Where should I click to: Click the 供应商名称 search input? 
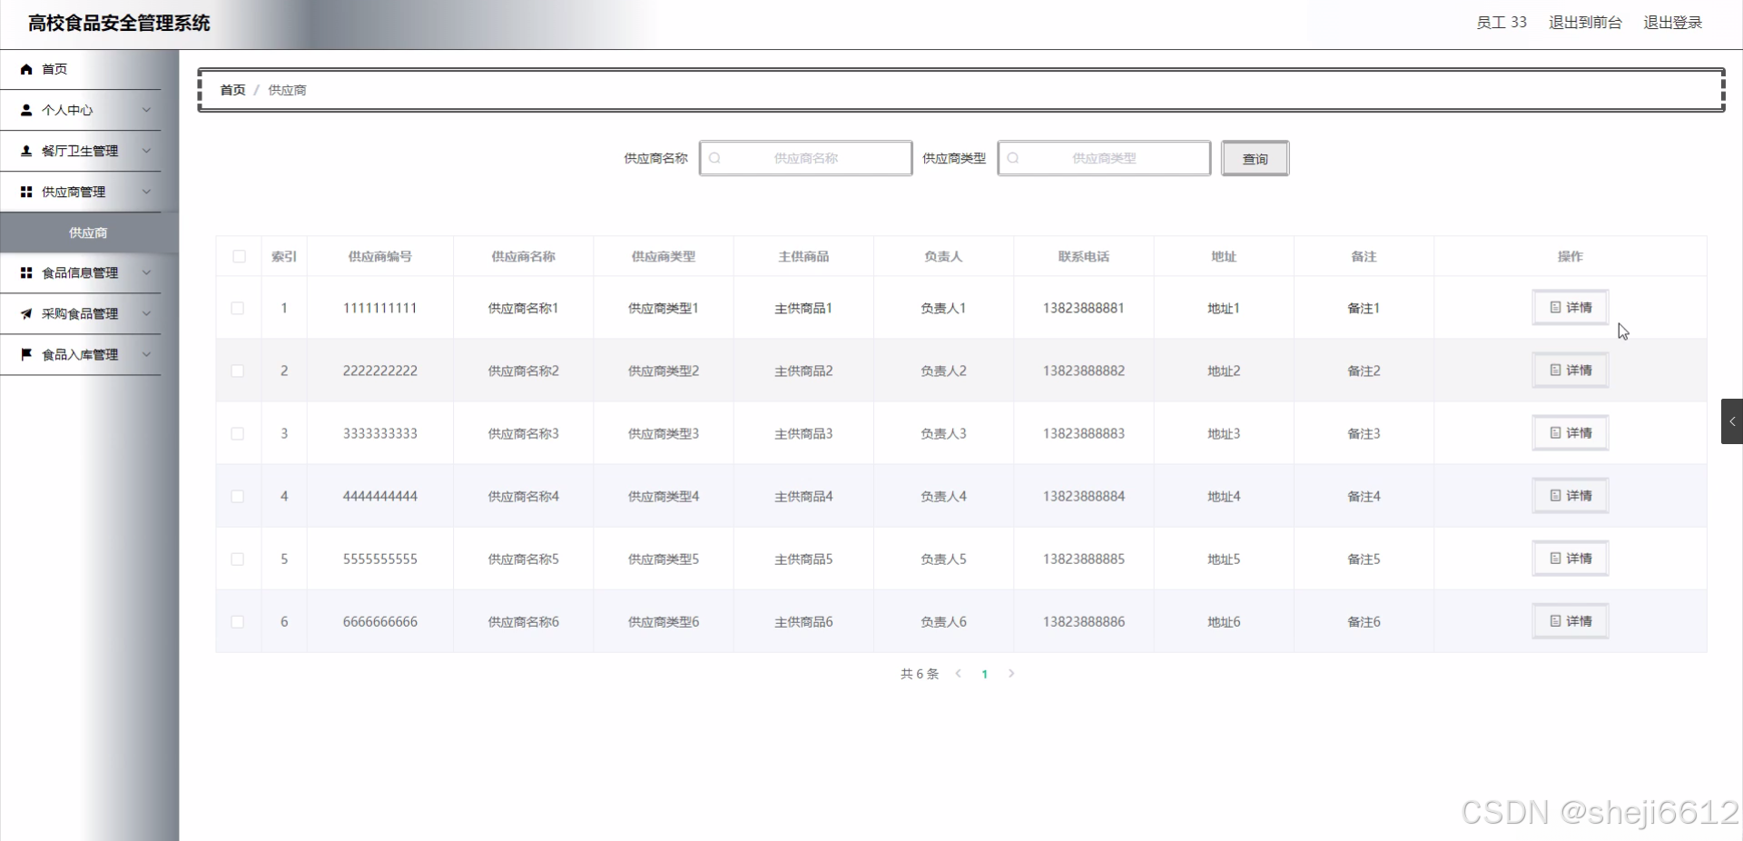click(806, 158)
